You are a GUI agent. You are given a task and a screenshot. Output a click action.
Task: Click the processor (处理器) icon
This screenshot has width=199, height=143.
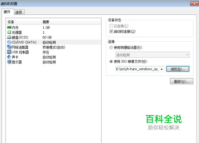pyautogui.click(x=9, y=32)
